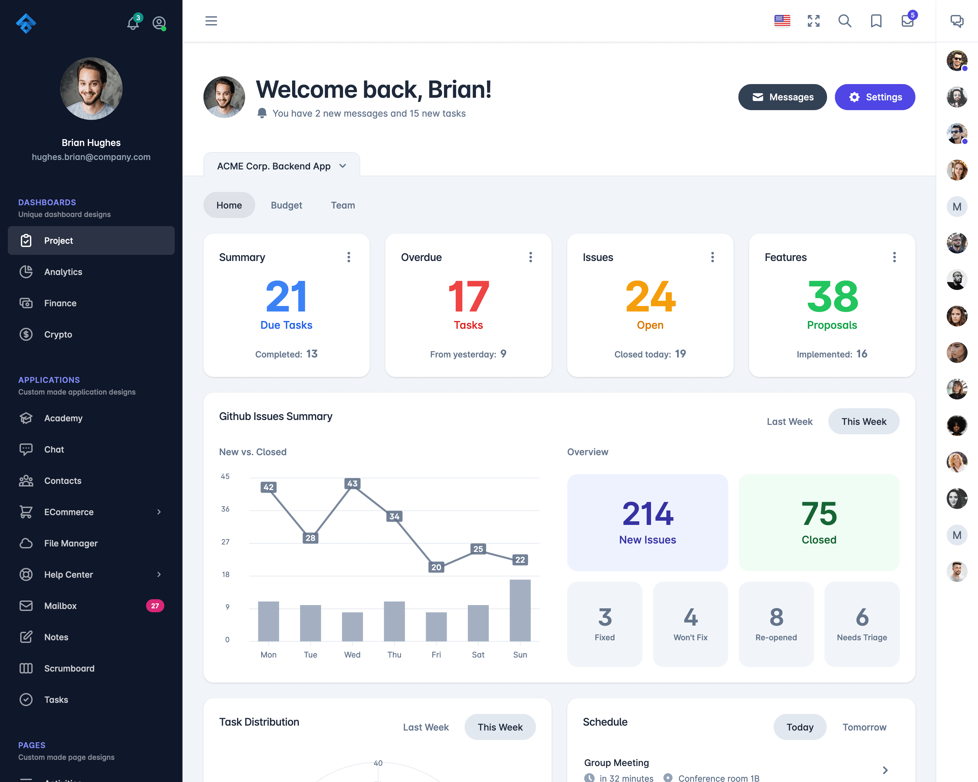Switch to Team tab
Viewport: 978px width, 782px height.
[x=343, y=204]
